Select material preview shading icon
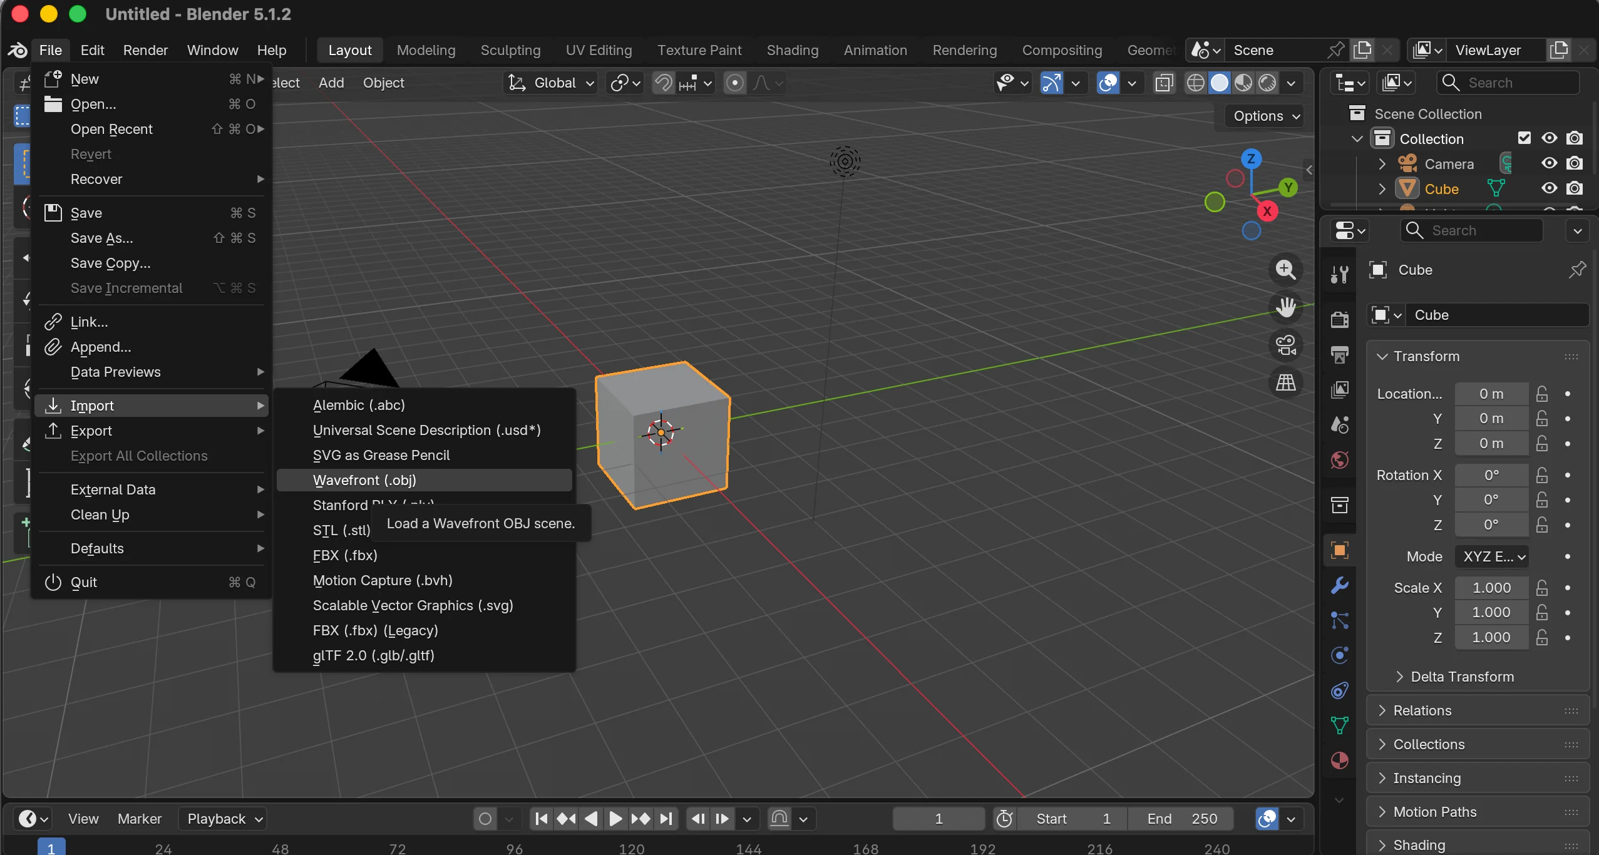Image resolution: width=1599 pixels, height=855 pixels. coord(1243,83)
